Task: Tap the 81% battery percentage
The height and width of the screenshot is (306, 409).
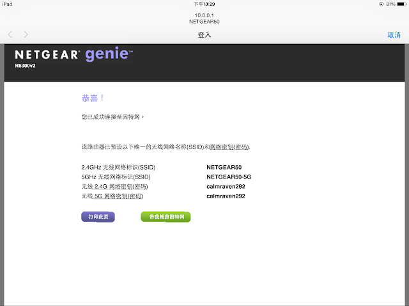Action: tap(390, 4)
